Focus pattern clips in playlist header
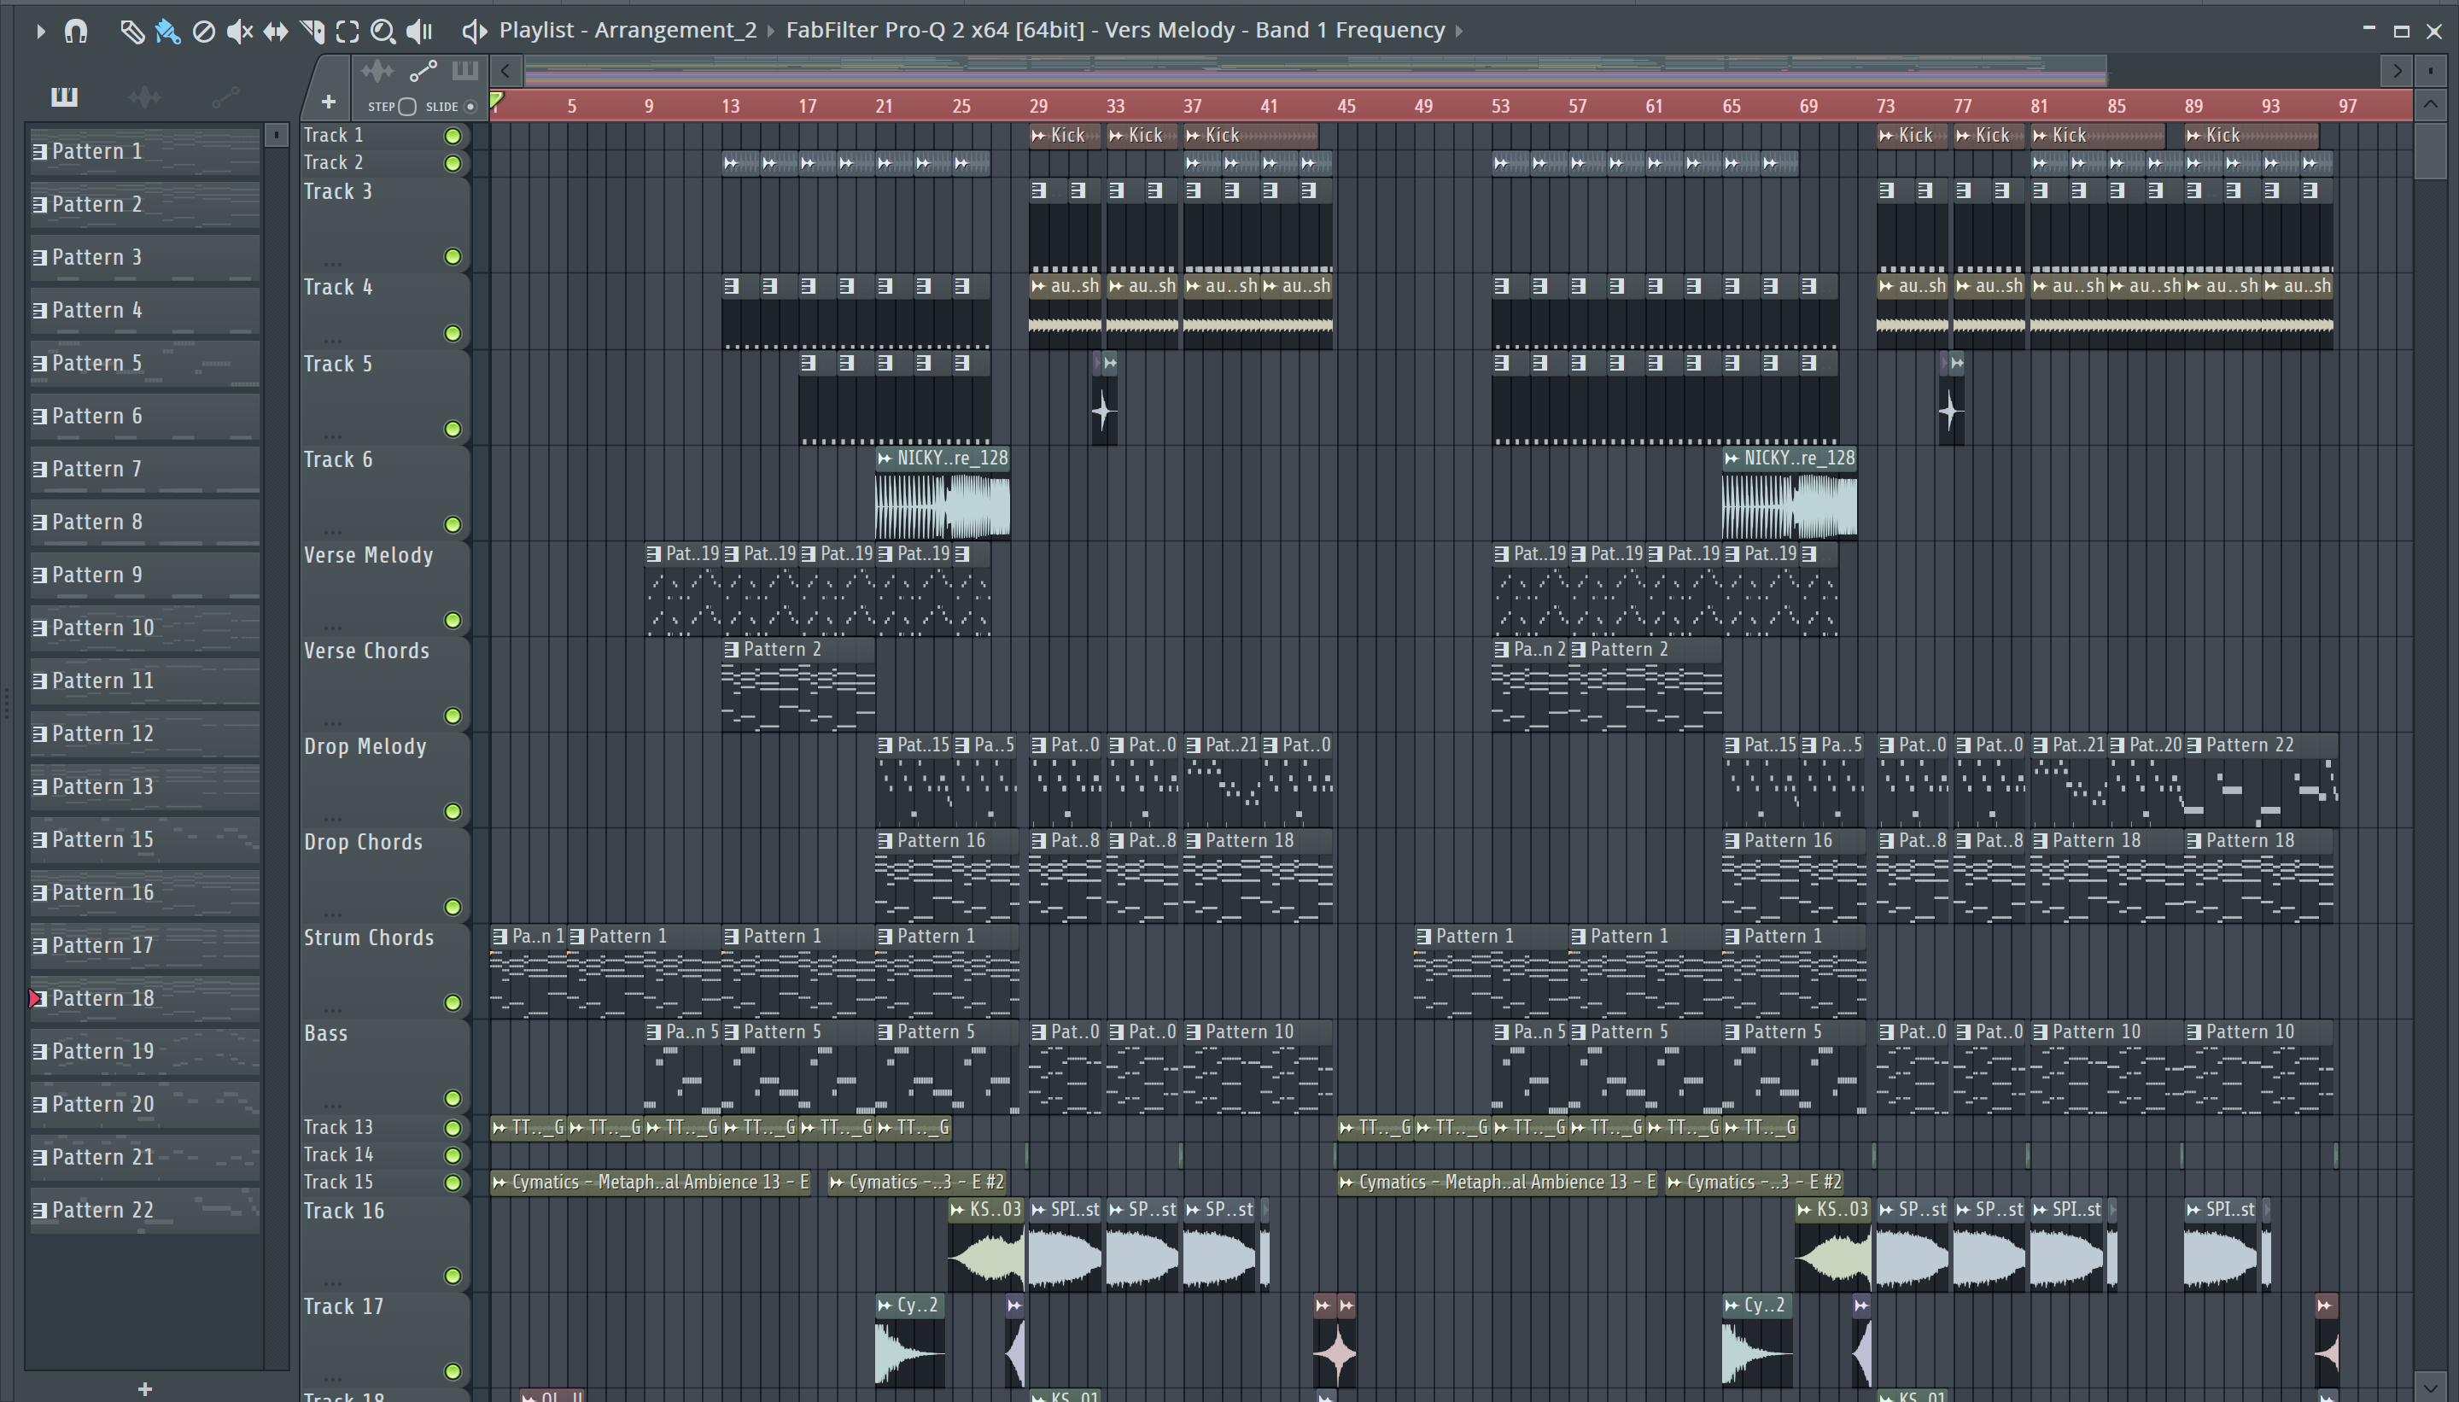Screen dimensions: 2459x1402 tap(465, 70)
